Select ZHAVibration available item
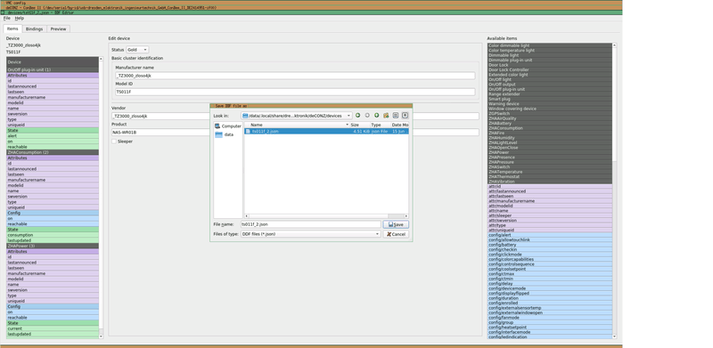This screenshot has width=713, height=348. [550, 182]
